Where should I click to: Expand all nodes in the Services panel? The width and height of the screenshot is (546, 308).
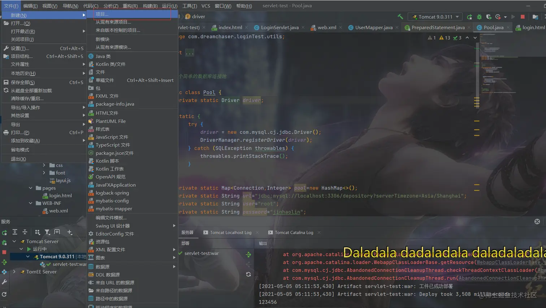pyautogui.click(x=15, y=232)
